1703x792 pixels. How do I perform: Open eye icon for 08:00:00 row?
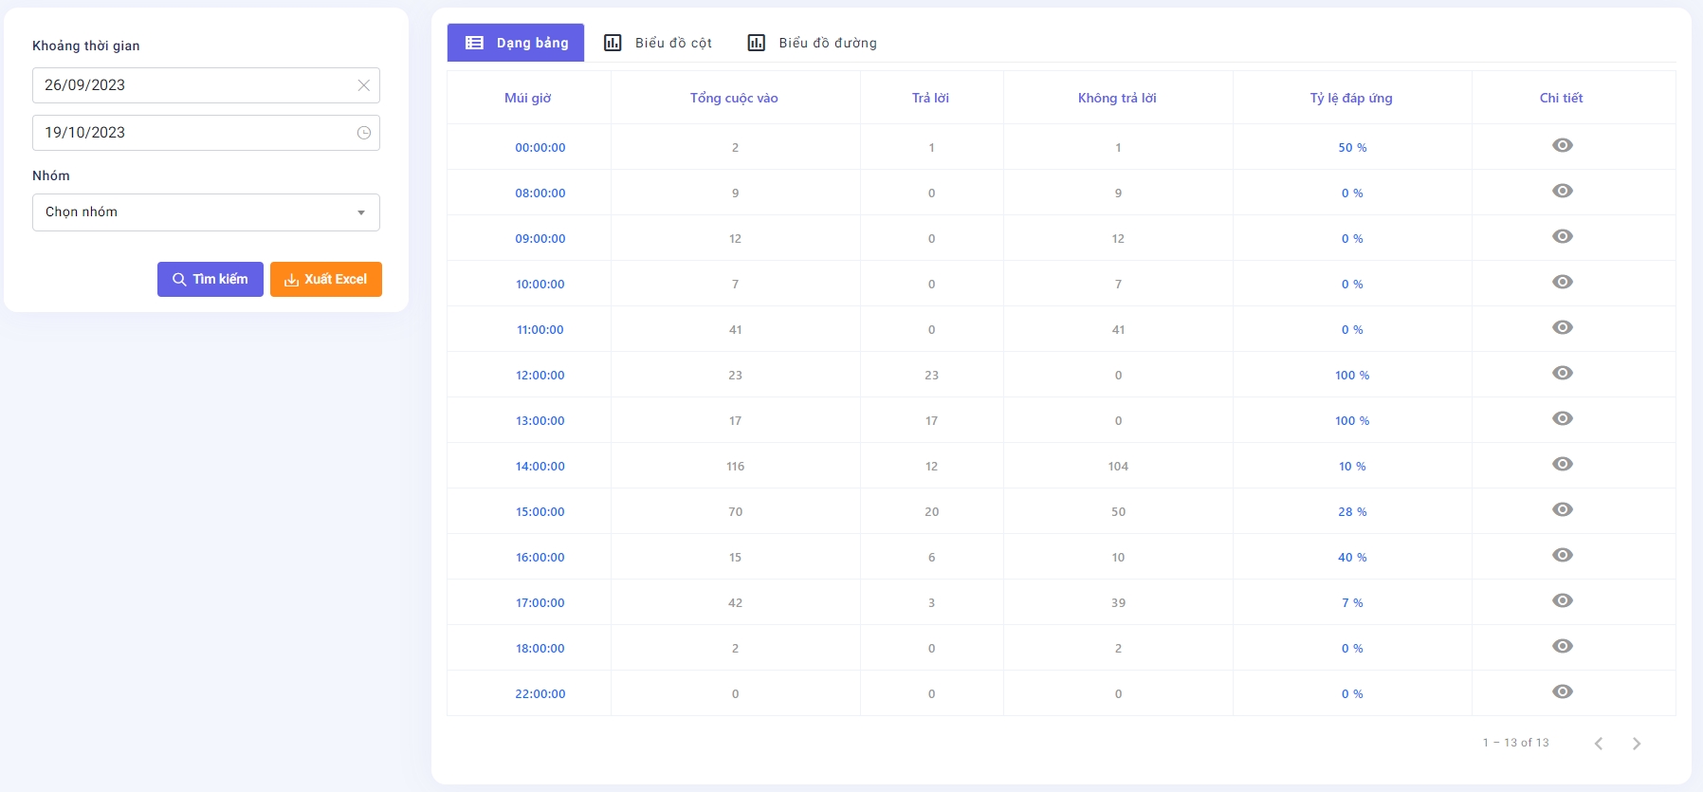(1562, 191)
